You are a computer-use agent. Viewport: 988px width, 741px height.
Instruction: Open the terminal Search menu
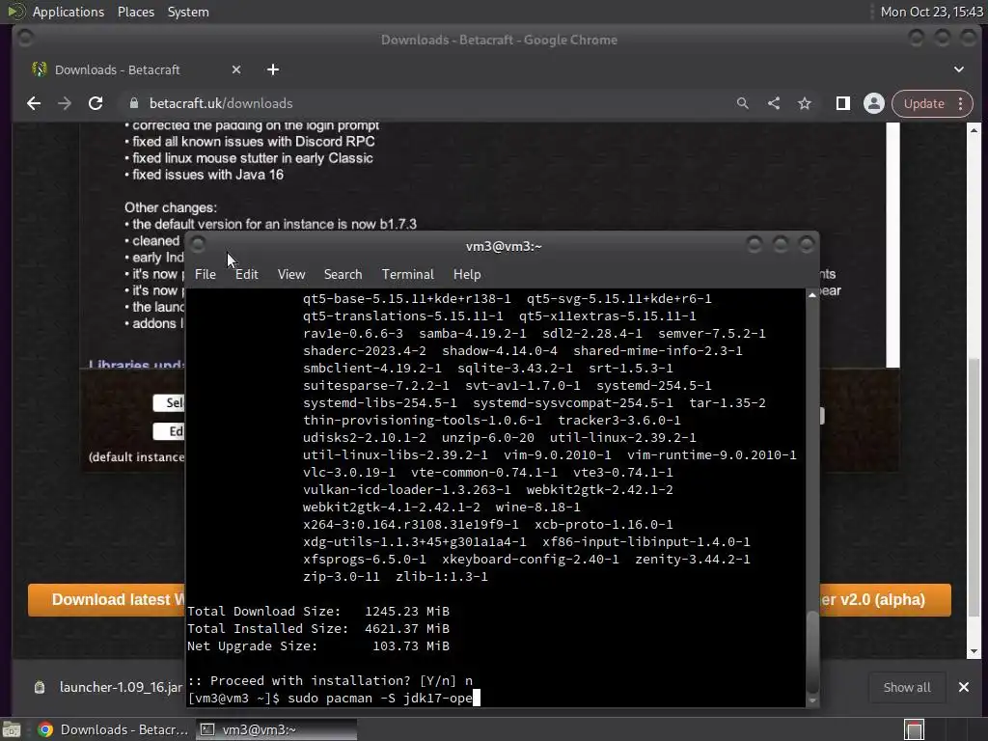click(x=343, y=275)
